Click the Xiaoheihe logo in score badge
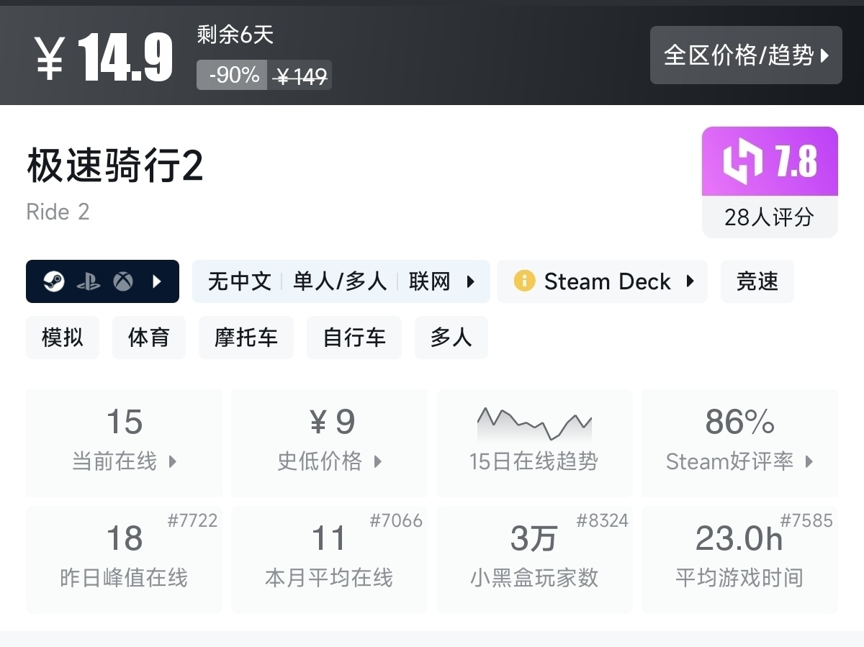The image size is (864, 647). [742, 161]
